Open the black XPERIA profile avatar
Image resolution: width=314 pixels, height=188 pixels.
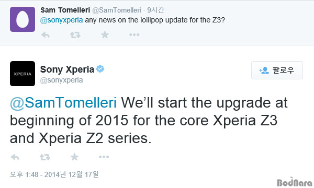[x=23, y=74]
